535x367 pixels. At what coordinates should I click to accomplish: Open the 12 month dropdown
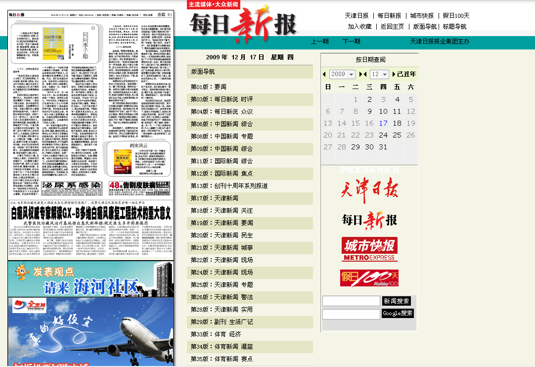(379, 74)
